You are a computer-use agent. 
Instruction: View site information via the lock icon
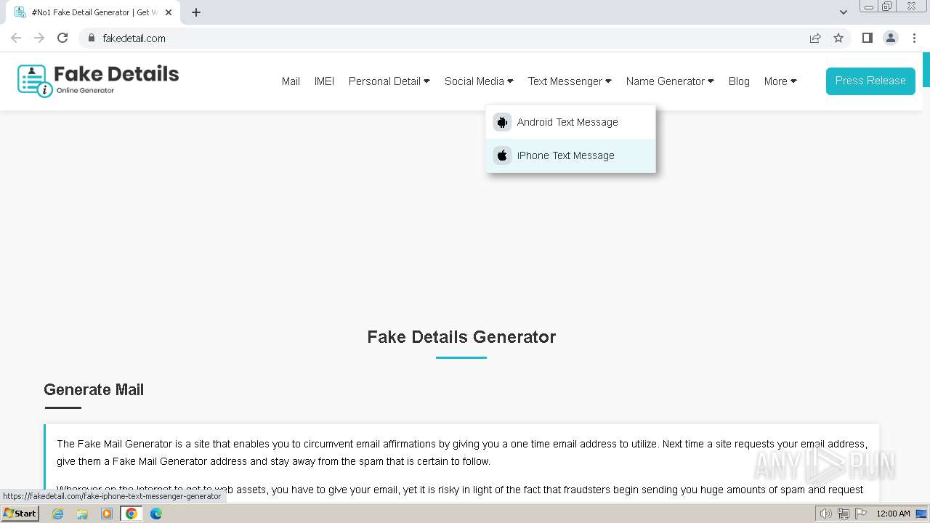[91, 38]
